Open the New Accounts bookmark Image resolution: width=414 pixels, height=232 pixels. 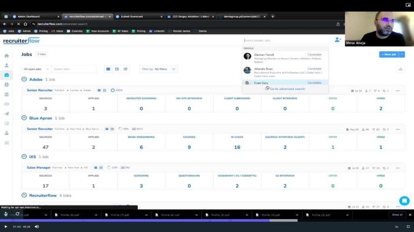point(97,31)
